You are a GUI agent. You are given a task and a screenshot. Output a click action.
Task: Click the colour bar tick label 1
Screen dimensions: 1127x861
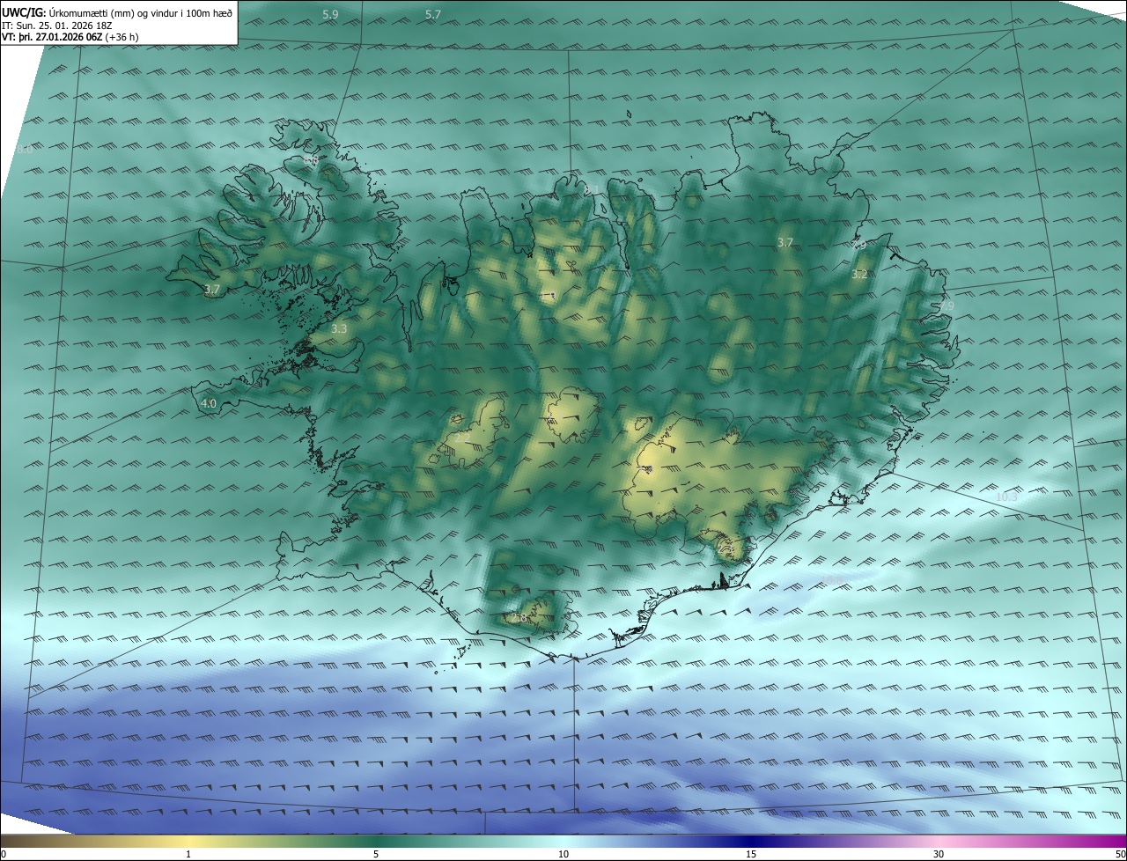[188, 854]
